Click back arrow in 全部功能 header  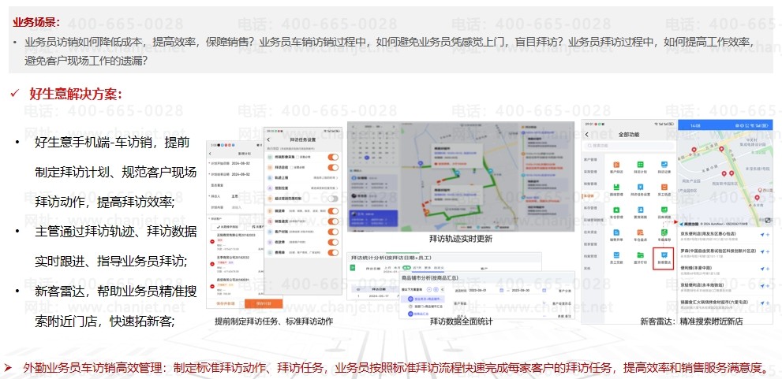coord(588,135)
